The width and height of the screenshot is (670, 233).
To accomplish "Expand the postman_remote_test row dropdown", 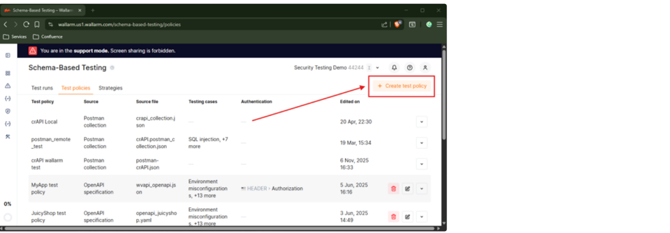I will (x=422, y=143).
